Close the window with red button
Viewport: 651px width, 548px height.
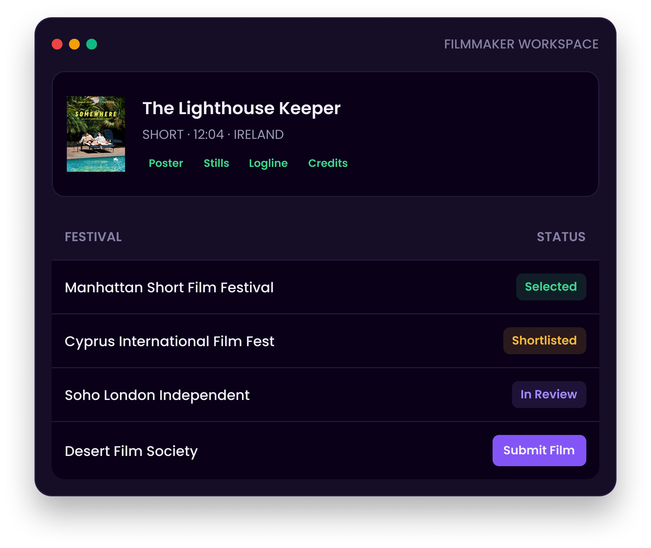click(x=57, y=44)
